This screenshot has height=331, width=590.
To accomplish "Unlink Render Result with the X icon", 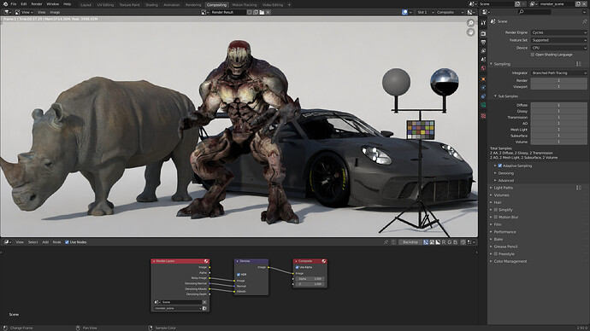I will click(x=268, y=12).
